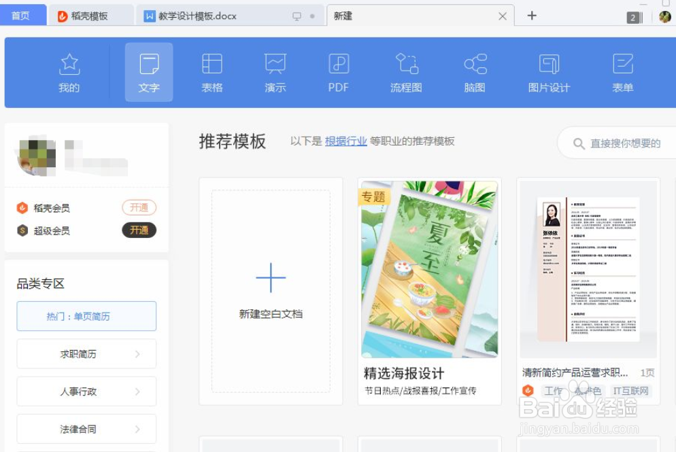Open the 文字 (Writer) document category
The height and width of the screenshot is (452, 676).
(x=148, y=71)
